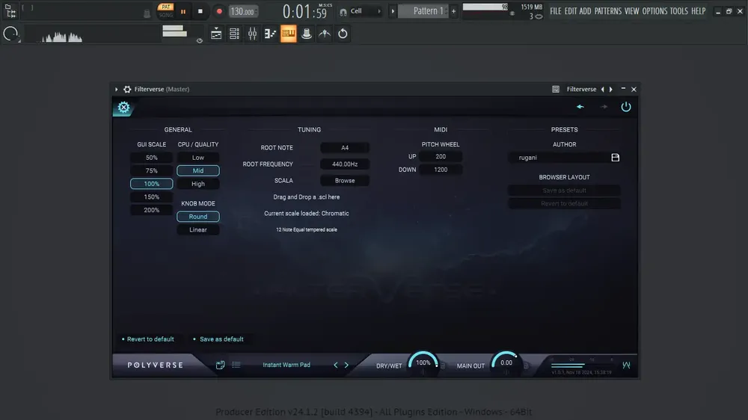Viewport: 748px width, 420px height.
Task: Toggle the PAT/SONG mode switch
Action: [165, 11]
